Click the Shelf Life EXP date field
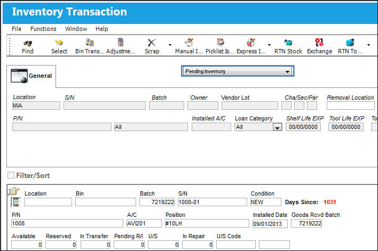This screenshot has width=378, height=251. 303,127
